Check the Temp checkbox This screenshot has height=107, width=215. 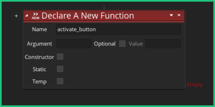[60, 81]
